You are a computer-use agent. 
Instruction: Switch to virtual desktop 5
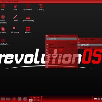tap(34, 100)
